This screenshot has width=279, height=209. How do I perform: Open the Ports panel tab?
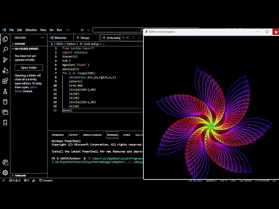[127, 135]
